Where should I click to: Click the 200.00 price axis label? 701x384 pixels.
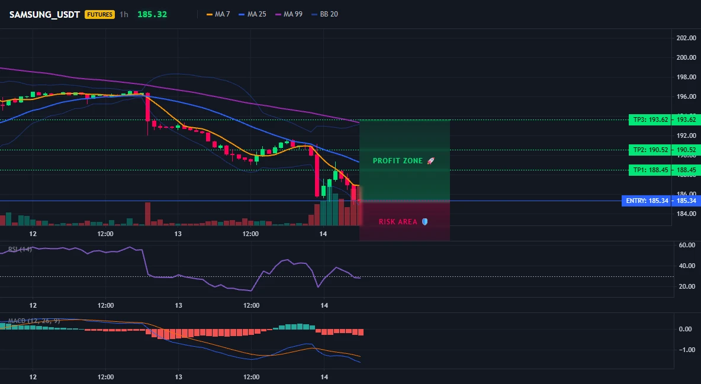click(x=686, y=57)
